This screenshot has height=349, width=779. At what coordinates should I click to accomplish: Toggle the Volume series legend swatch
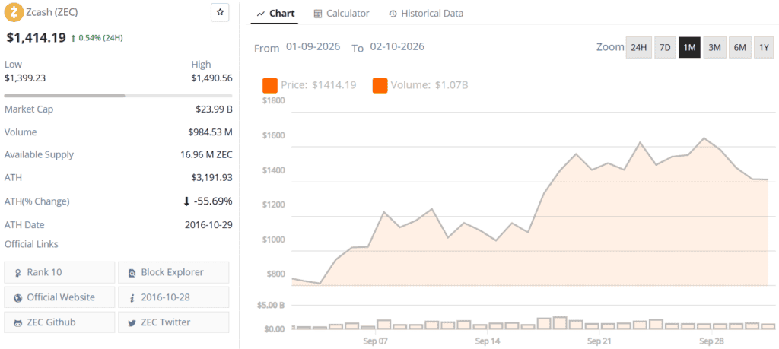pos(380,85)
